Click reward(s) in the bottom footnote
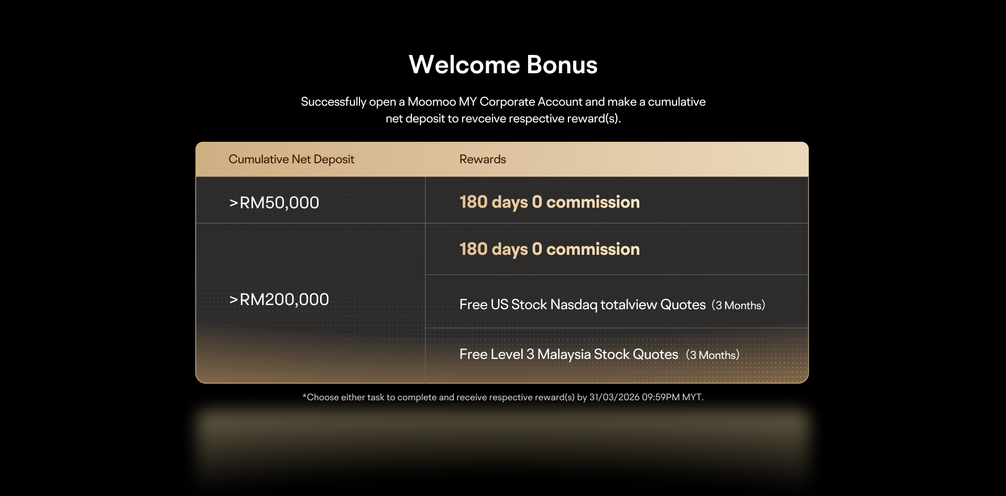 [554, 397]
